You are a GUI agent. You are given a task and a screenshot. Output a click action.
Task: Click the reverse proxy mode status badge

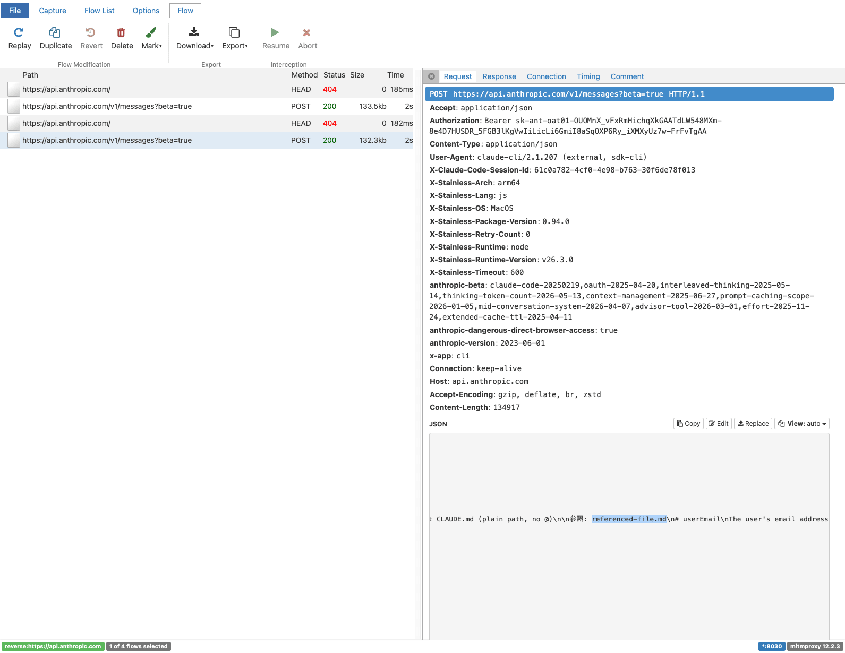click(53, 646)
